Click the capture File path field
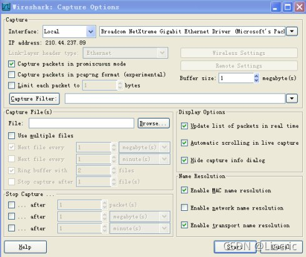 pyautogui.click(x=81, y=123)
